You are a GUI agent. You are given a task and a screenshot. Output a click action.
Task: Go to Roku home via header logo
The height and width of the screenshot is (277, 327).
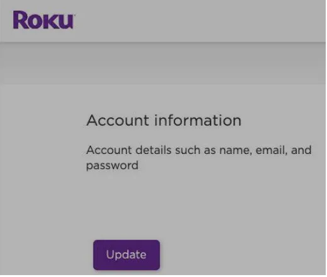pos(43,20)
